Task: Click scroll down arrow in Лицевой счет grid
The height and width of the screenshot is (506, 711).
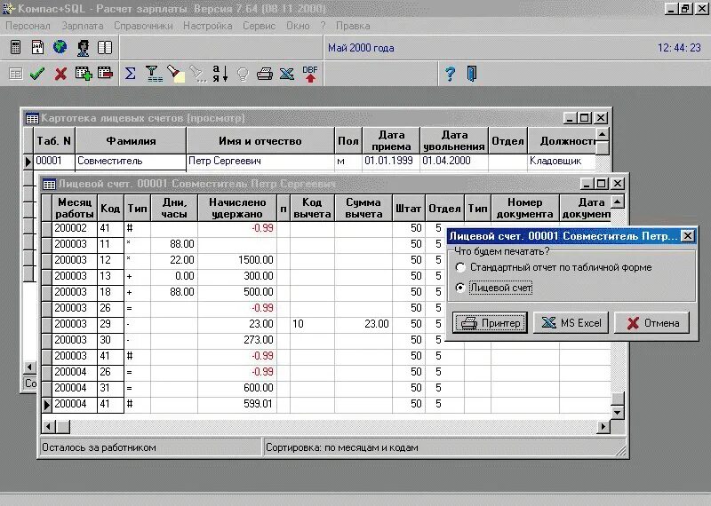Action: (x=618, y=413)
